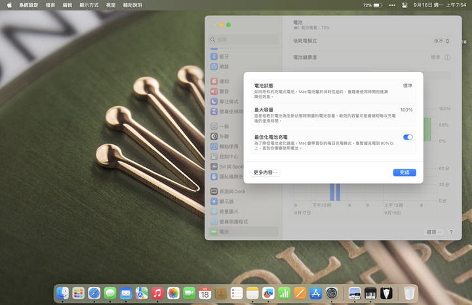Open Mail from the Dock
This screenshot has width=472, height=305.
coord(126,293)
